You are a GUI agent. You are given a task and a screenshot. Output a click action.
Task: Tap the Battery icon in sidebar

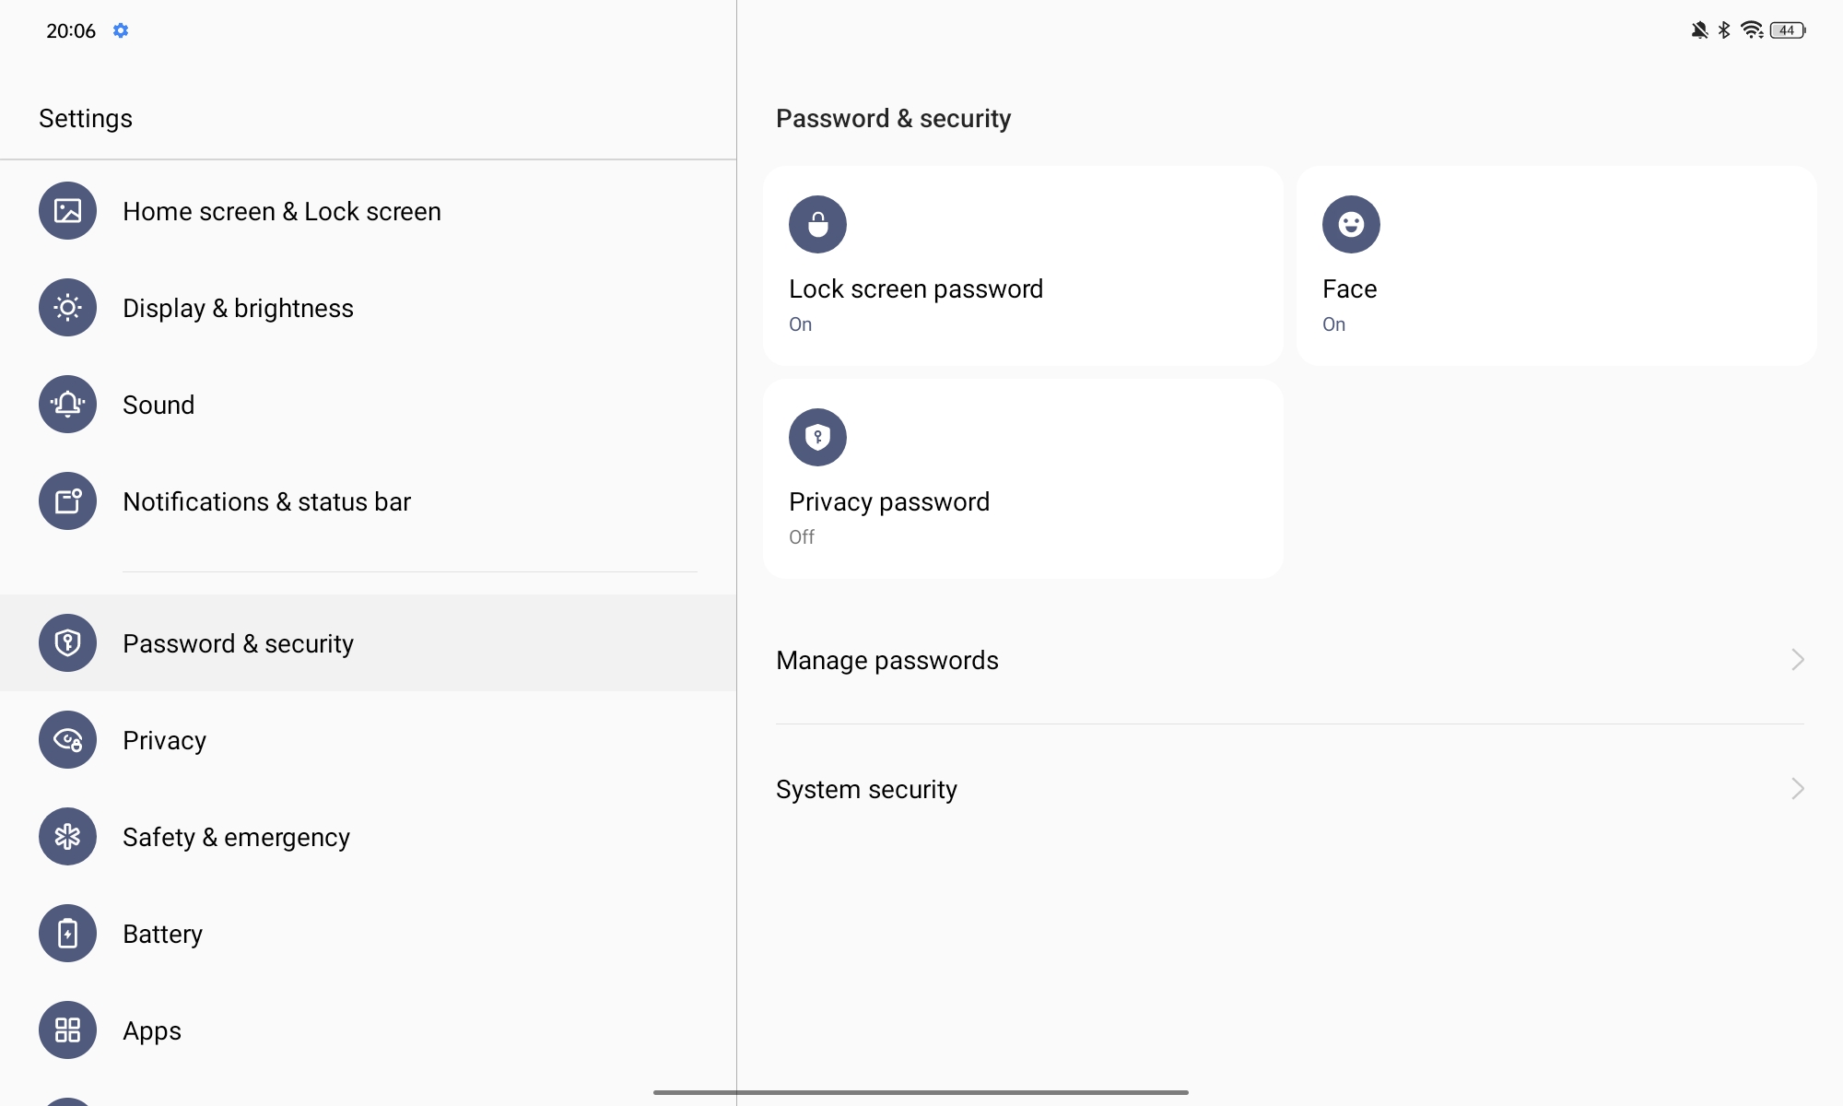click(67, 934)
